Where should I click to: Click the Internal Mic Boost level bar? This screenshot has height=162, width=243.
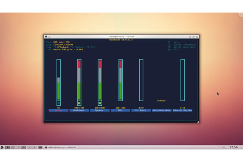tap(183, 80)
